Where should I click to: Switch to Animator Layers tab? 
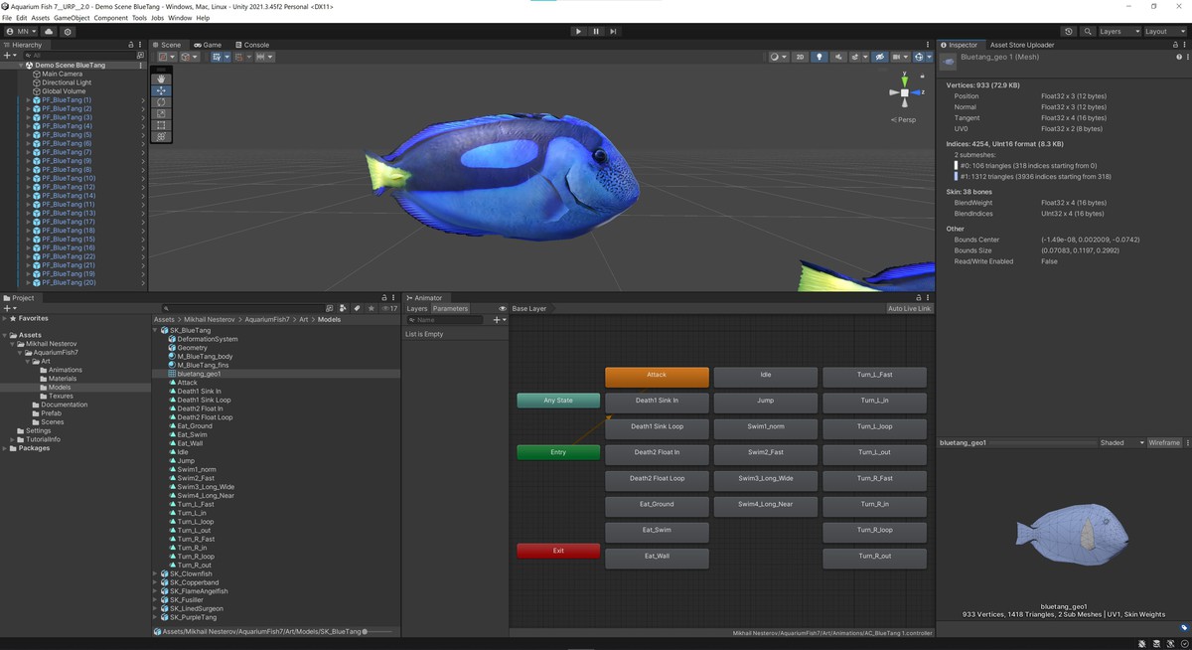[x=417, y=309]
